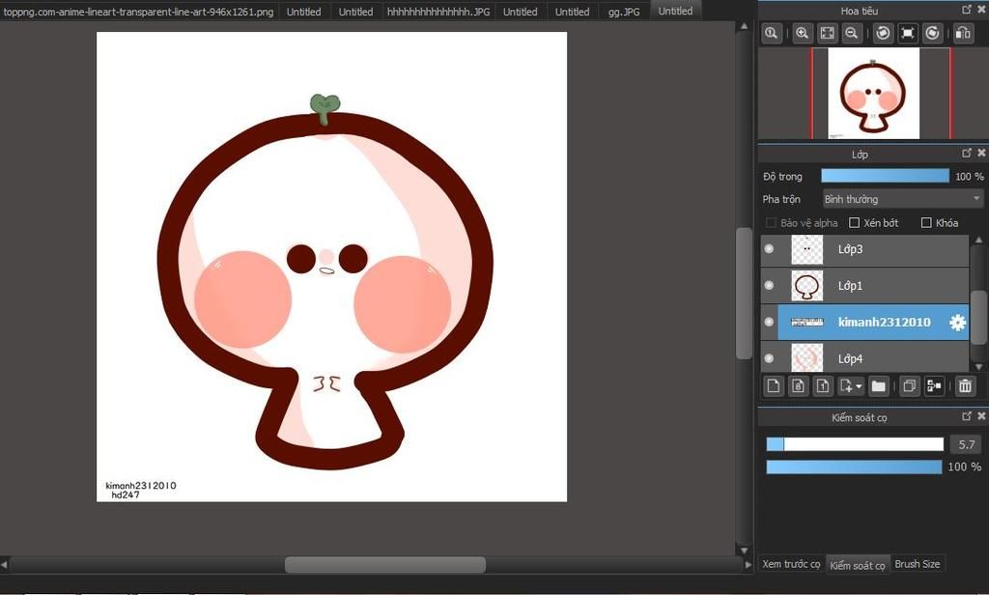The image size is (989, 595).
Task: Click the canvas scroll up arrow
Action: tap(744, 26)
